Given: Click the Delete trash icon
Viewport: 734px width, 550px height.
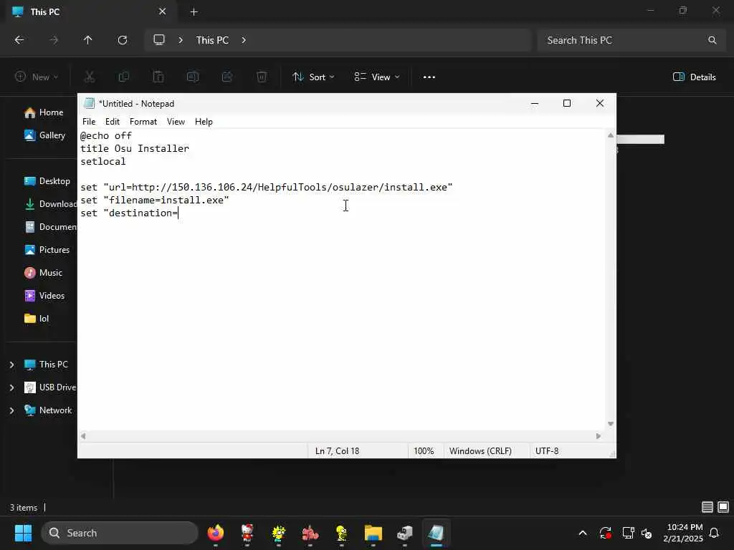Looking at the screenshot, I should click(262, 77).
